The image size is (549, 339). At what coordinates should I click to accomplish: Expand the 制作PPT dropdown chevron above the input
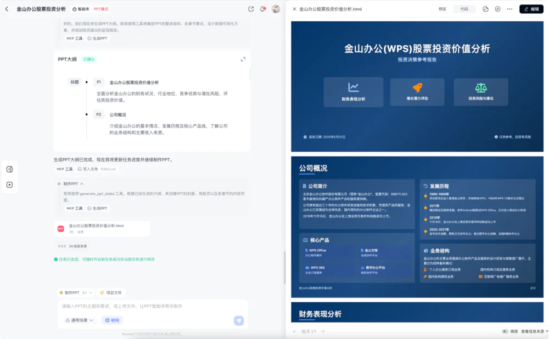coord(90,292)
